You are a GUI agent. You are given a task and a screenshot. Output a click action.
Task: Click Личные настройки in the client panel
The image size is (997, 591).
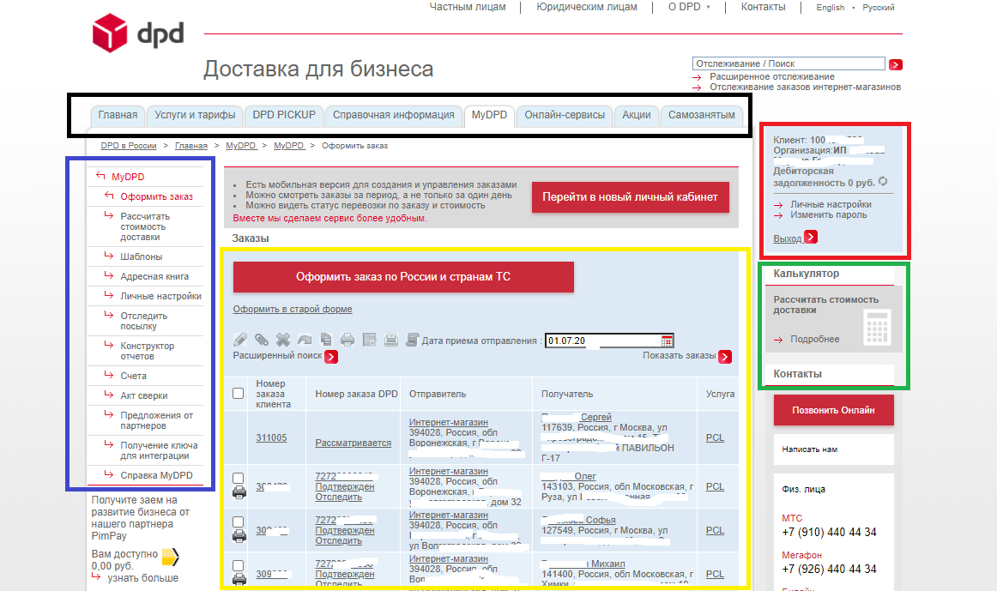[x=831, y=205]
